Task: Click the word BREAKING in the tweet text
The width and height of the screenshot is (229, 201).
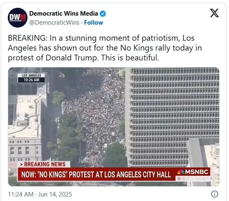Action: (27, 38)
